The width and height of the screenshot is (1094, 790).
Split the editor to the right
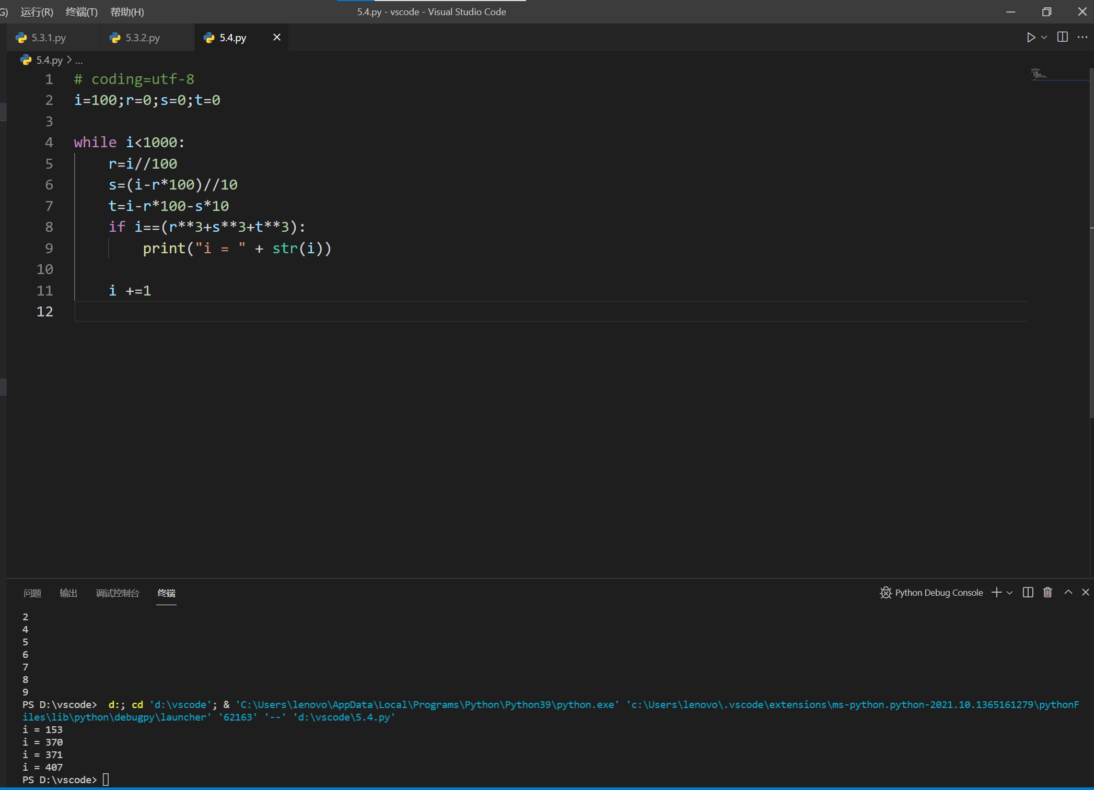pyautogui.click(x=1062, y=38)
